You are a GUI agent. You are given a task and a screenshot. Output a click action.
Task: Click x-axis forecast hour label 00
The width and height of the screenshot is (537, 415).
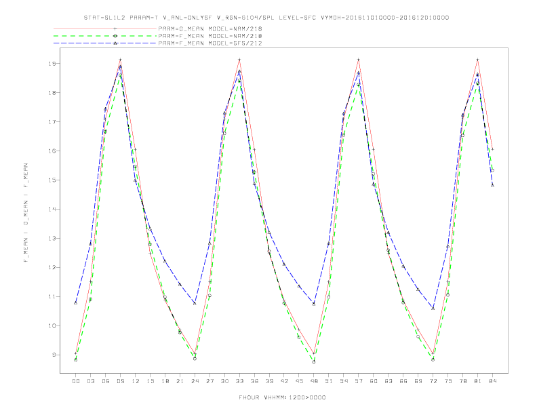76,381
